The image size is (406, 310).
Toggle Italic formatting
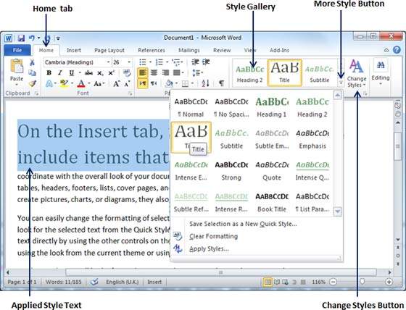[x=60, y=73]
